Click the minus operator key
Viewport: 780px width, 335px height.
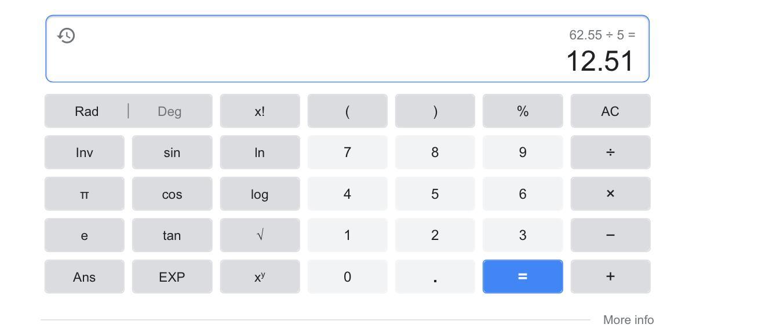click(x=610, y=235)
